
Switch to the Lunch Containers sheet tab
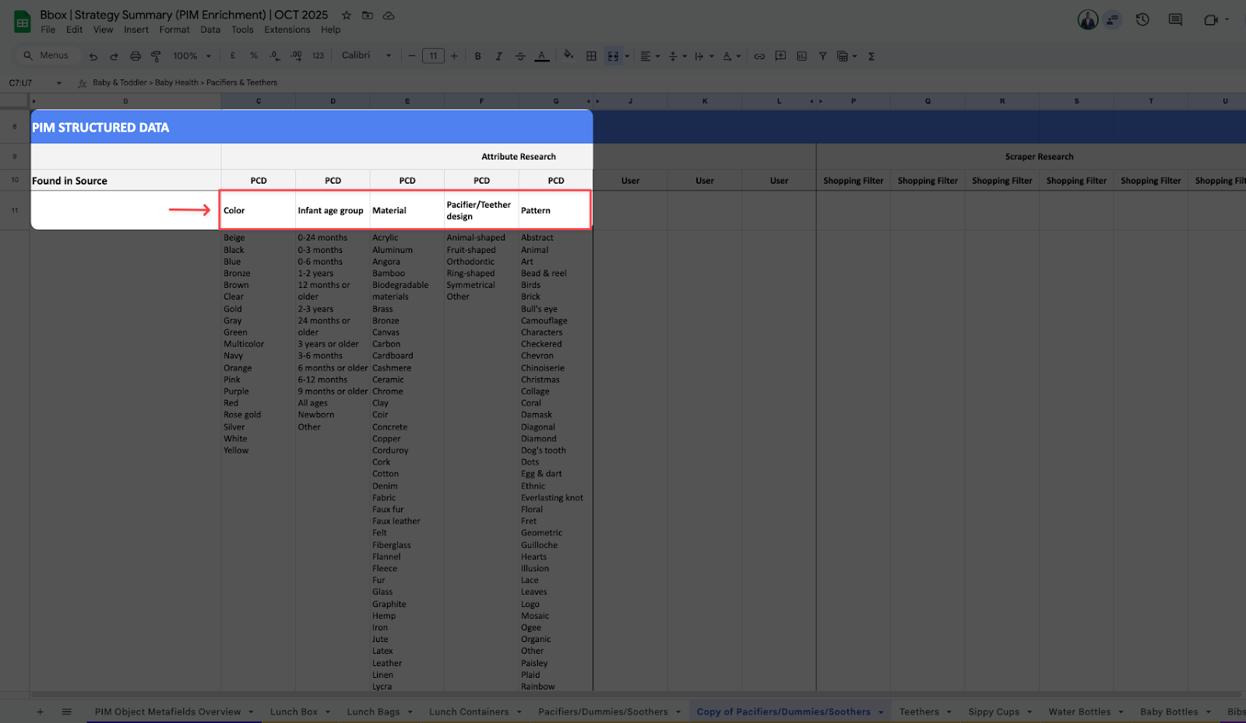(x=468, y=712)
